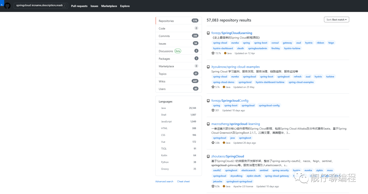Click the star icon showing 3.8k
This screenshot has height=194, width=368.
click(x=213, y=142)
